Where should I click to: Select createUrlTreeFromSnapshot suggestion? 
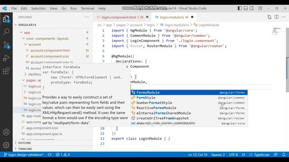click(x=189, y=118)
